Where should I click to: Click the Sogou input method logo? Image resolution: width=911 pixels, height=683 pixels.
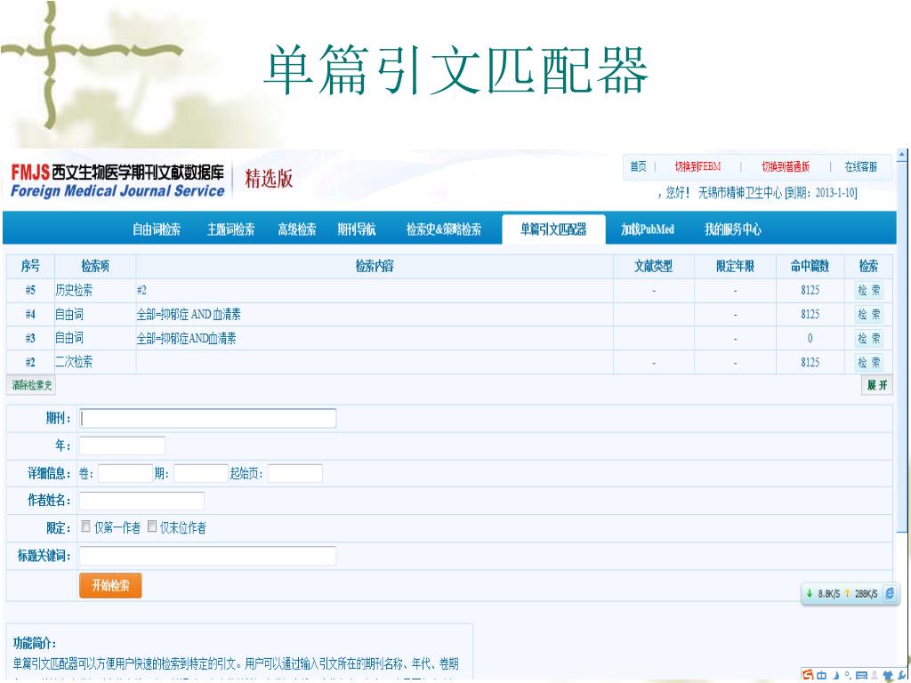tap(807, 676)
